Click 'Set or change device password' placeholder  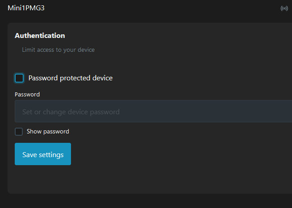pos(71,112)
